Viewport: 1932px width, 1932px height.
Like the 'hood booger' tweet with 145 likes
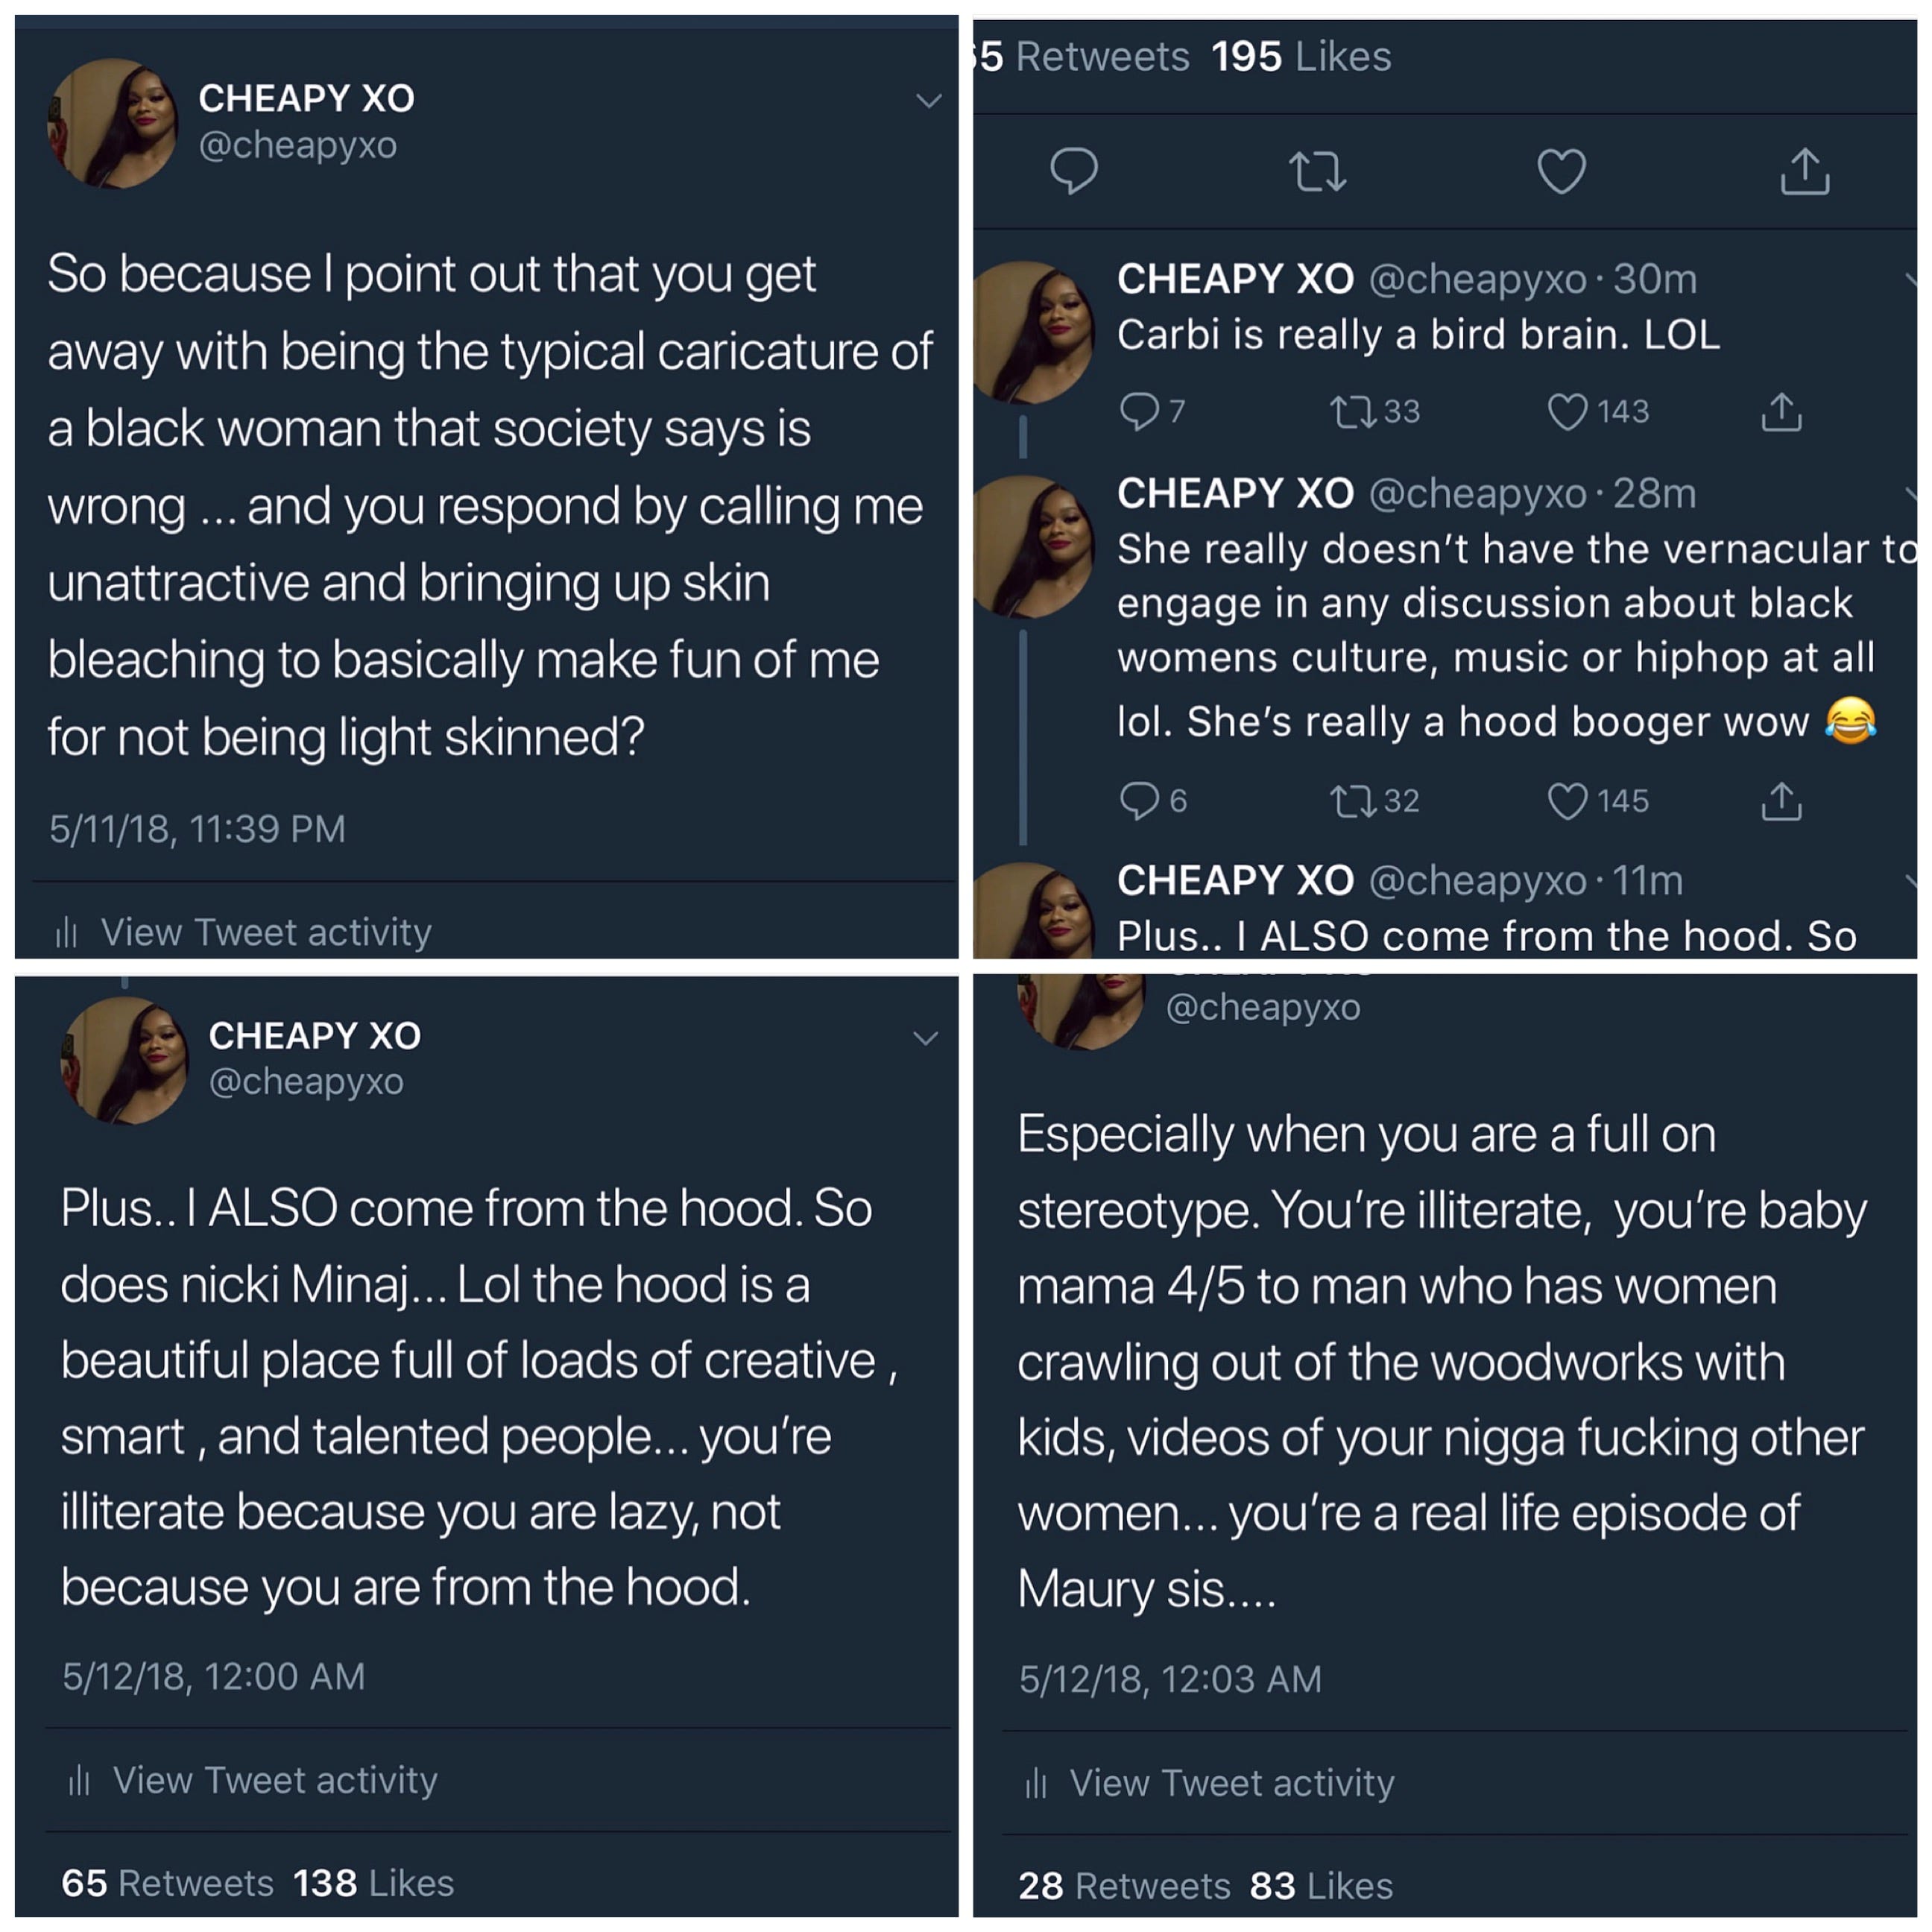[x=1567, y=800]
